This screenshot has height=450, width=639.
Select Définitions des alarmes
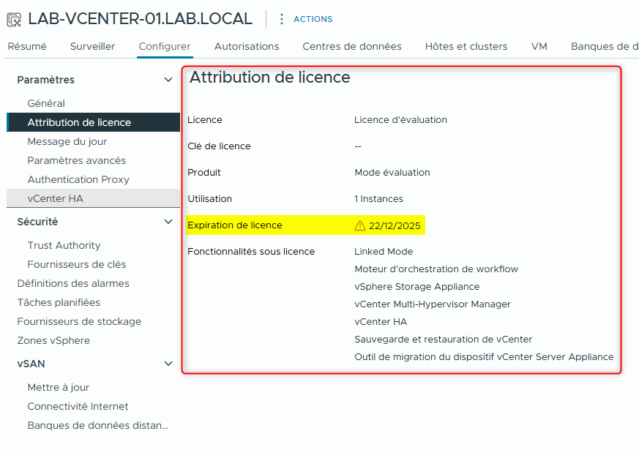[73, 283]
